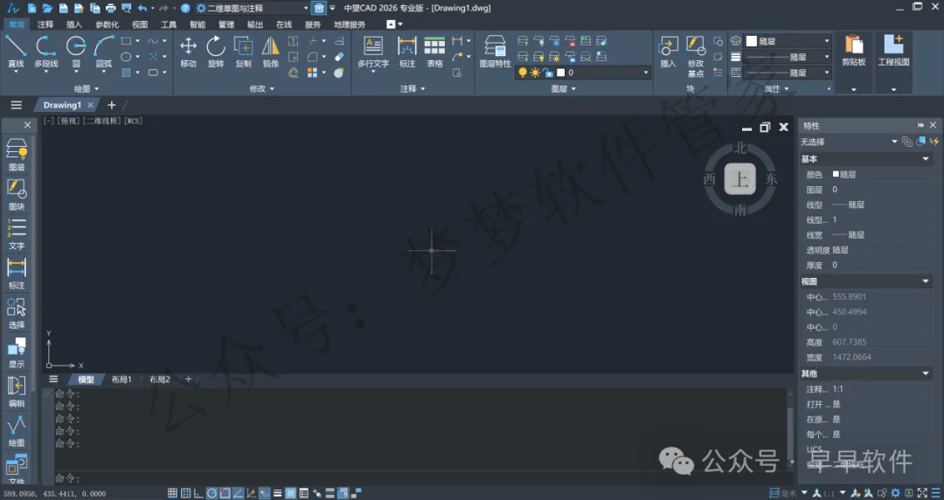Activate the 镜像 (Mirror) command
The image size is (944, 500).
271,52
